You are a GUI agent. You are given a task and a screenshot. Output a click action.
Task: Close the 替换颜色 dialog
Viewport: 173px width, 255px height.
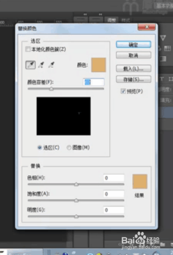click(147, 27)
